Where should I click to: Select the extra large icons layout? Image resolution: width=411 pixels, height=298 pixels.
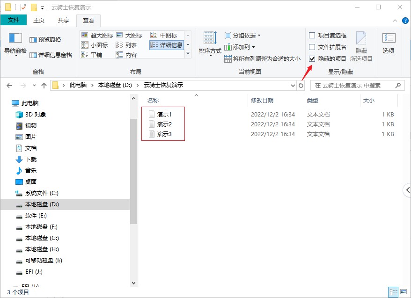[x=97, y=35]
